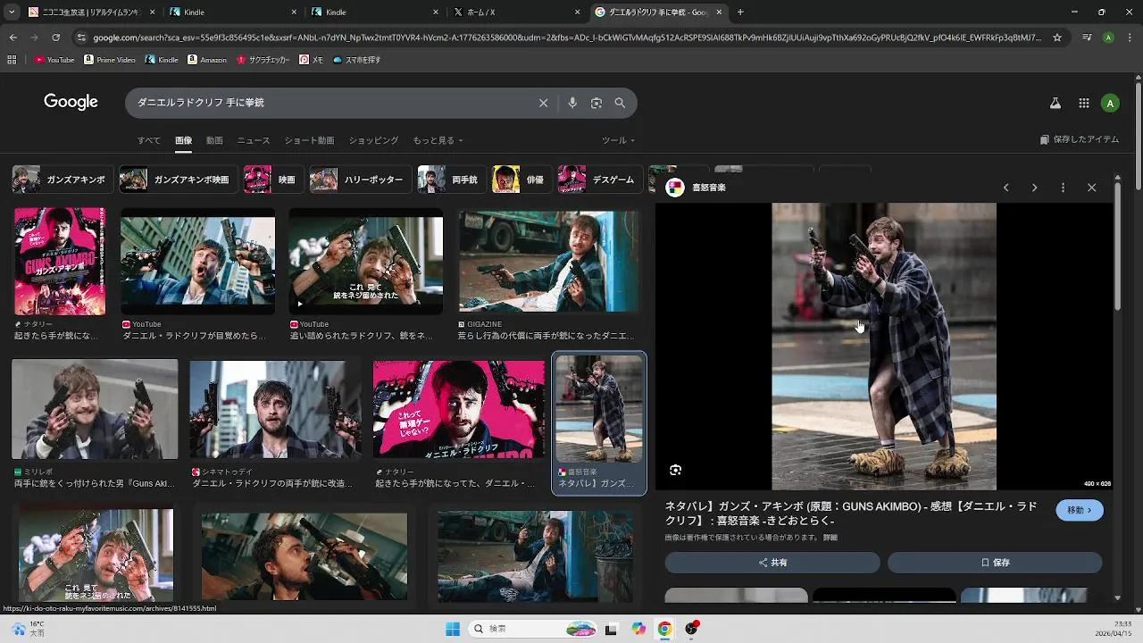Open ミリレポ image result thumbnail

pyautogui.click(x=95, y=409)
